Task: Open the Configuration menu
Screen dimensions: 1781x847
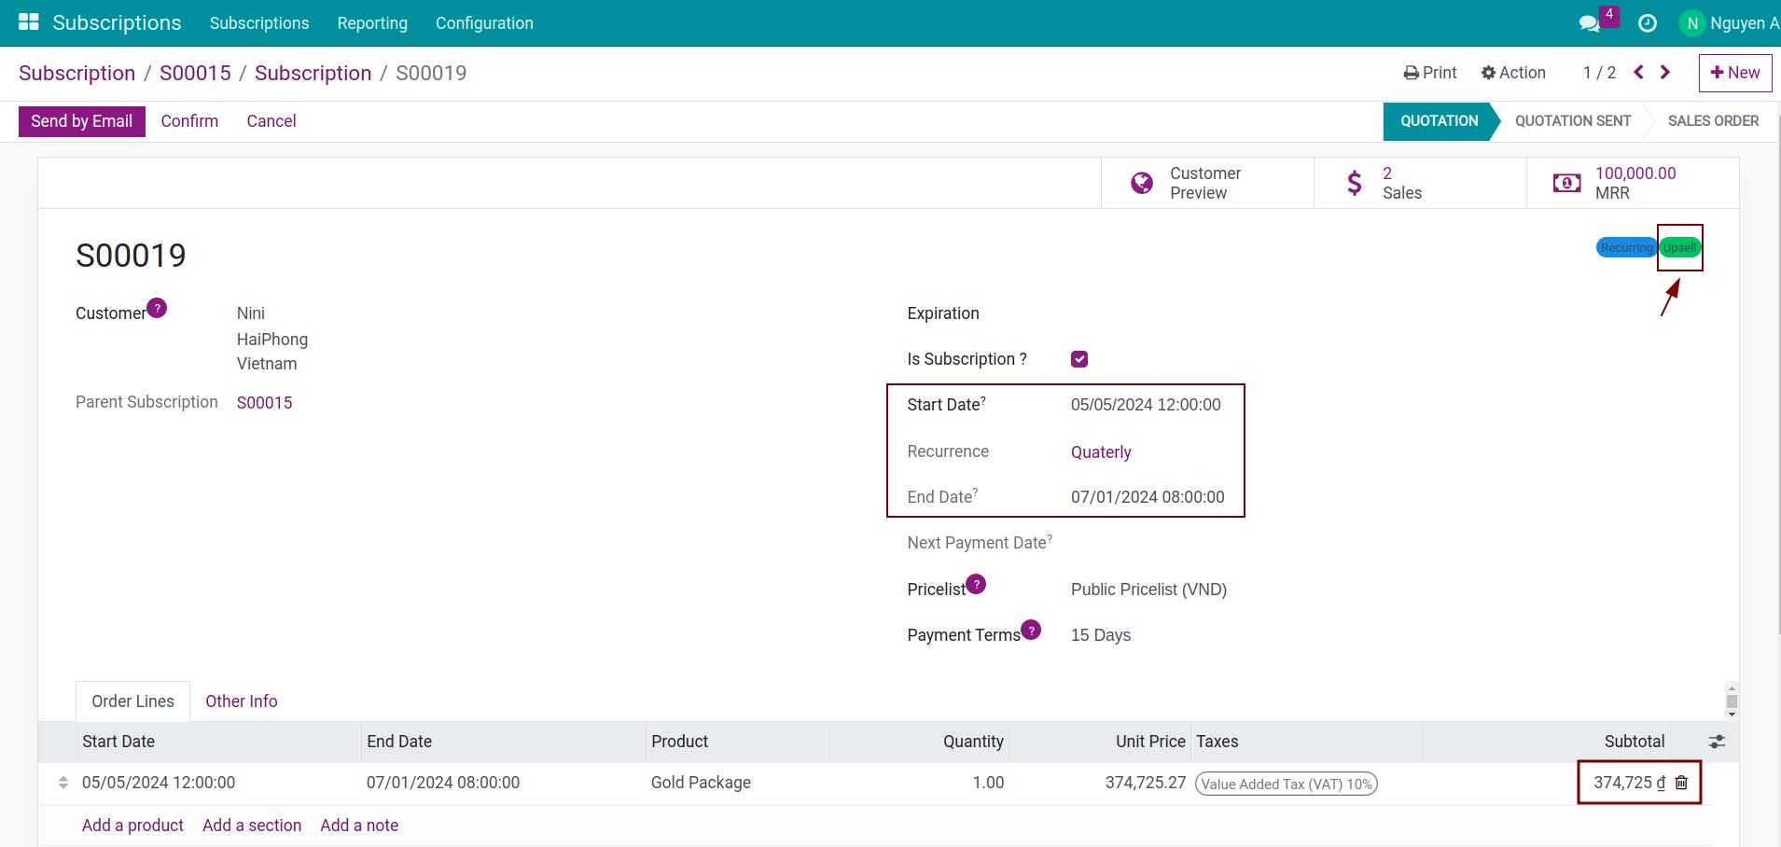Action: coord(484,23)
